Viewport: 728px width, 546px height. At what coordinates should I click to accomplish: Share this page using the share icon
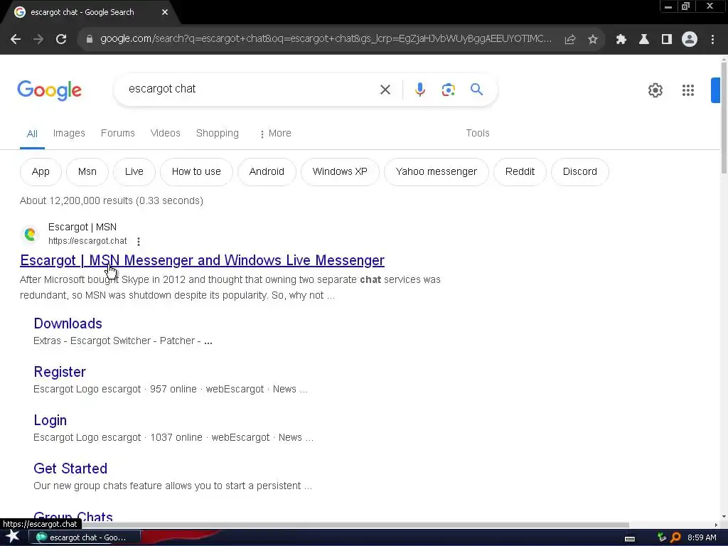570,40
